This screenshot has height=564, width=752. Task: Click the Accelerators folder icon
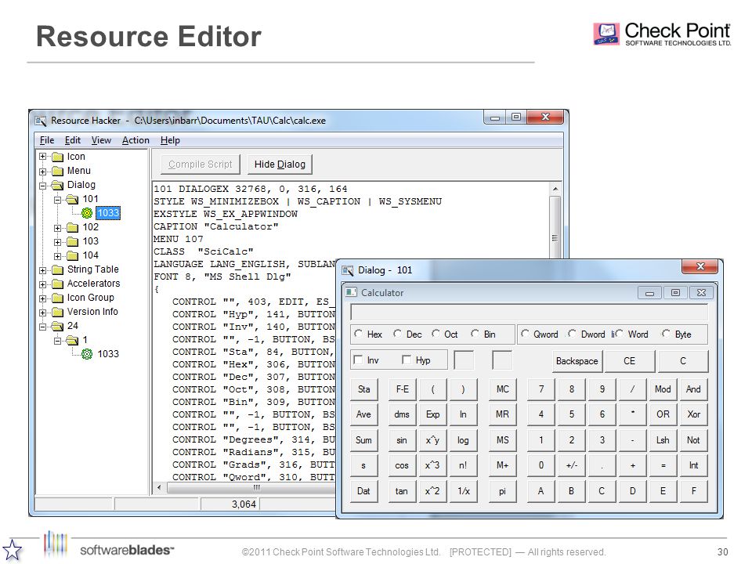57,284
